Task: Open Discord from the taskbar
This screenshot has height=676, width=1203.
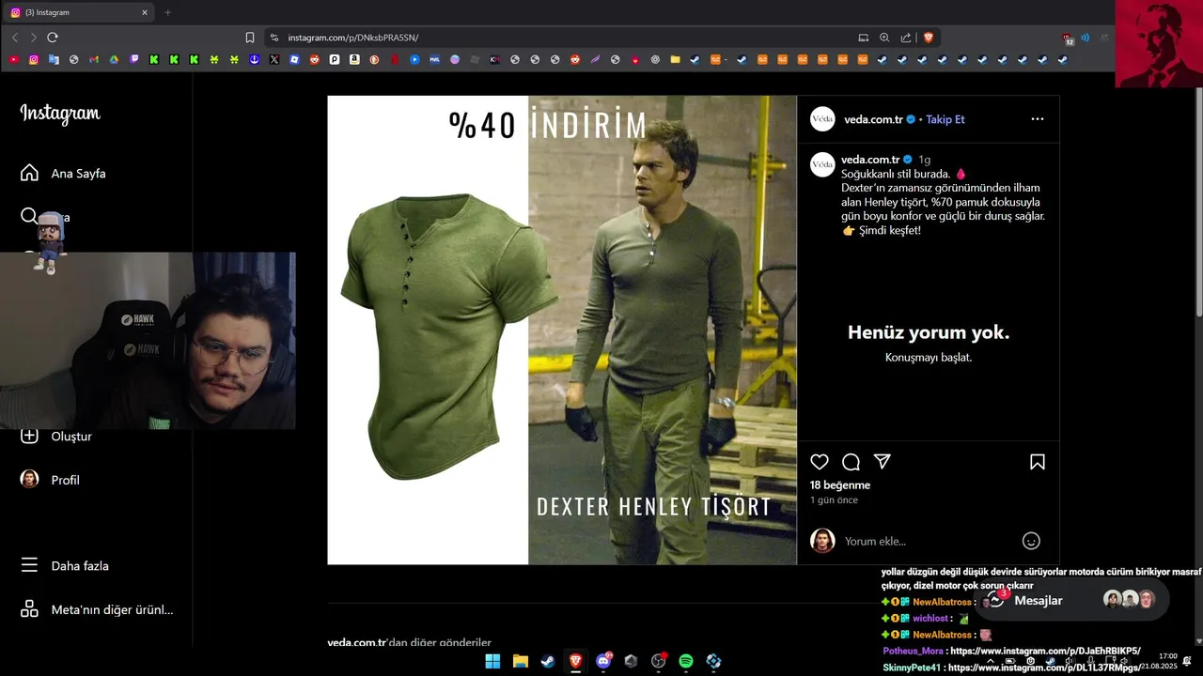Action: click(603, 661)
